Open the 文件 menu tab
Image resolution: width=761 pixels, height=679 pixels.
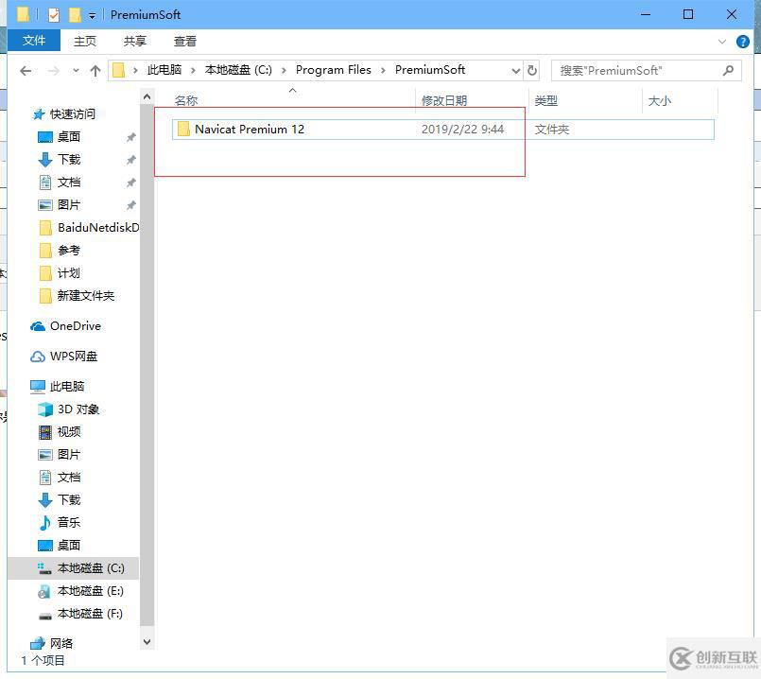click(x=34, y=41)
